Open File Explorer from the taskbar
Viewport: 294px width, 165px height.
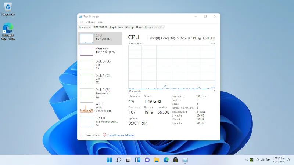pyautogui.click(x=157, y=160)
